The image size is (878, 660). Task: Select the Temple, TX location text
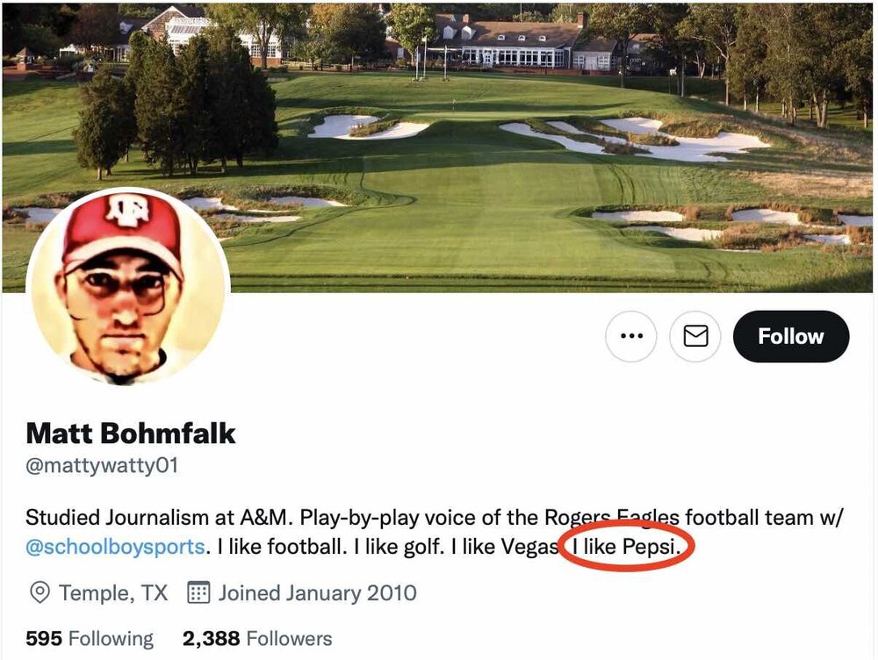click(113, 593)
